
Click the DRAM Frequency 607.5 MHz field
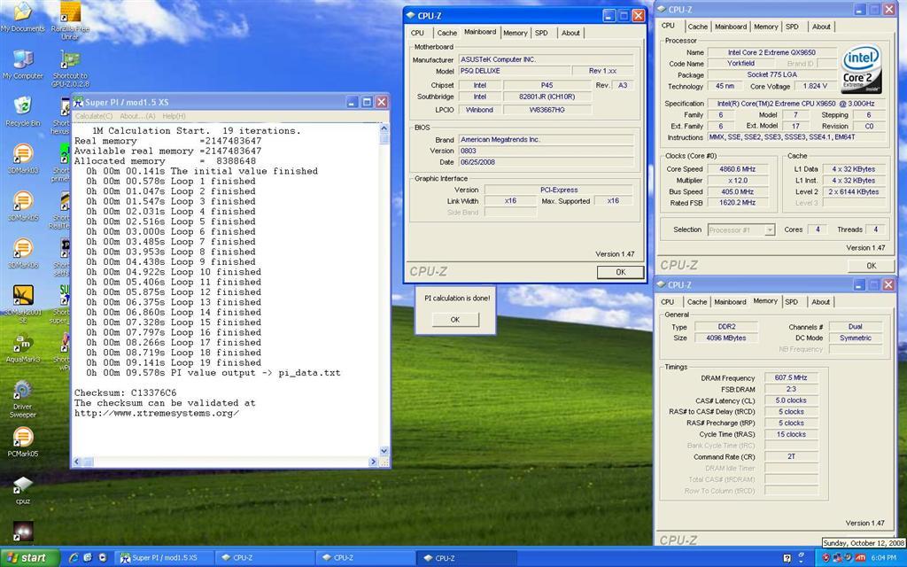coord(791,377)
